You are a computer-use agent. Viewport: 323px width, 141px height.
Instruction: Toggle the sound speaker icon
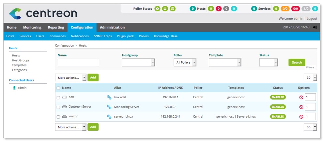[315, 28]
